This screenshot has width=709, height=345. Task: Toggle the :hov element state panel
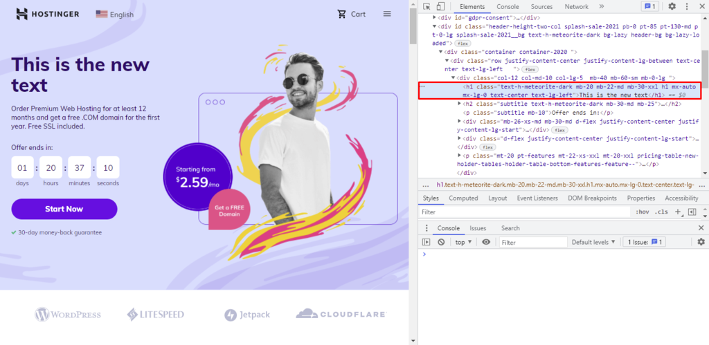pyautogui.click(x=643, y=212)
